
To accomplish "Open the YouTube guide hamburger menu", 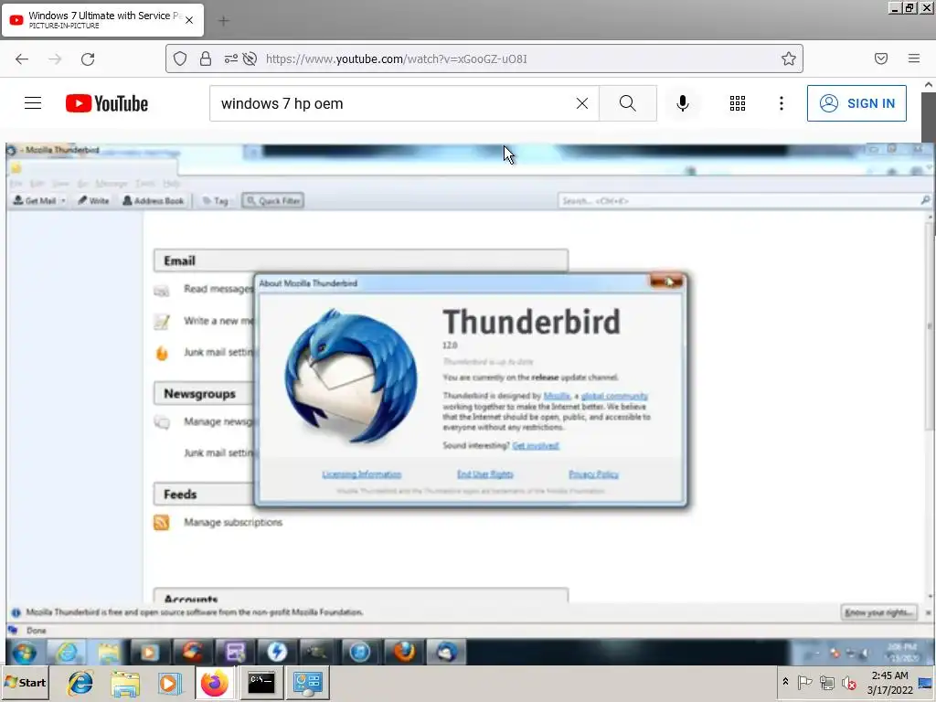I will (x=33, y=103).
